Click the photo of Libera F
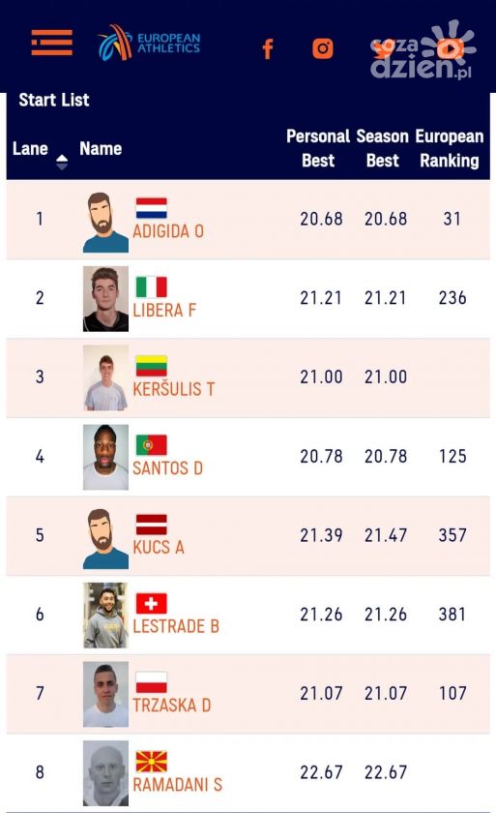The image size is (496, 813). coord(105,299)
